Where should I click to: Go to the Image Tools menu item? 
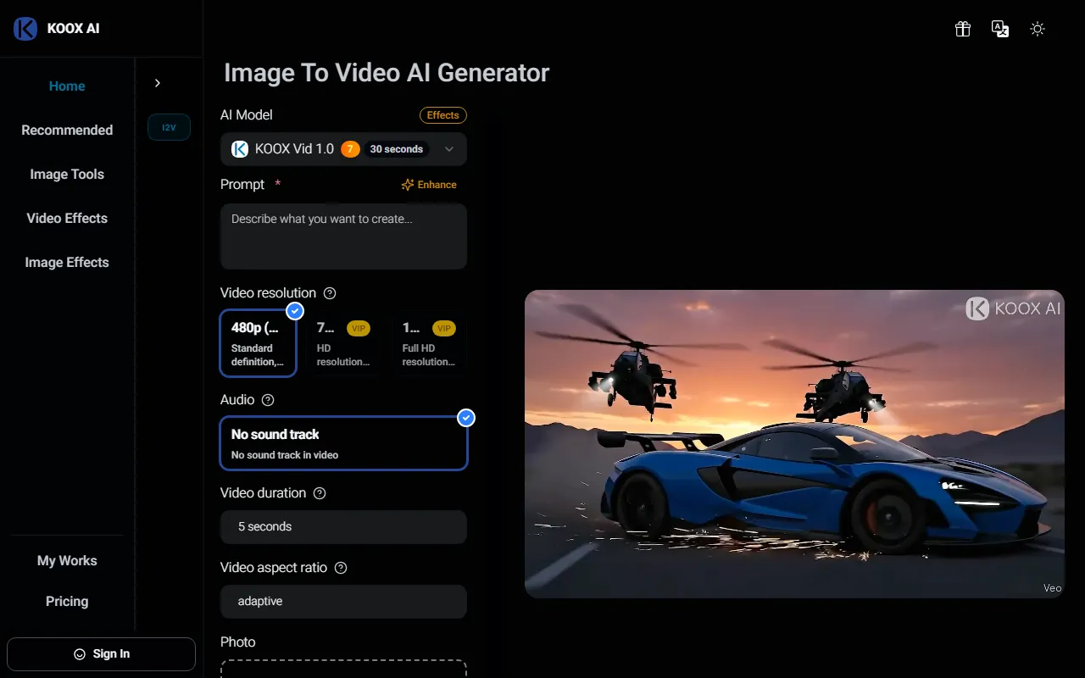(x=67, y=175)
